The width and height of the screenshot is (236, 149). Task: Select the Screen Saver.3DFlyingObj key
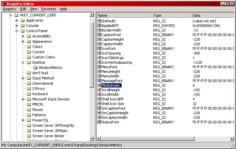(x=53, y=125)
